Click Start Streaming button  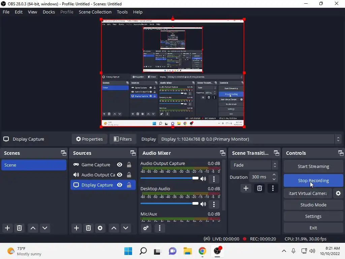[313, 167]
